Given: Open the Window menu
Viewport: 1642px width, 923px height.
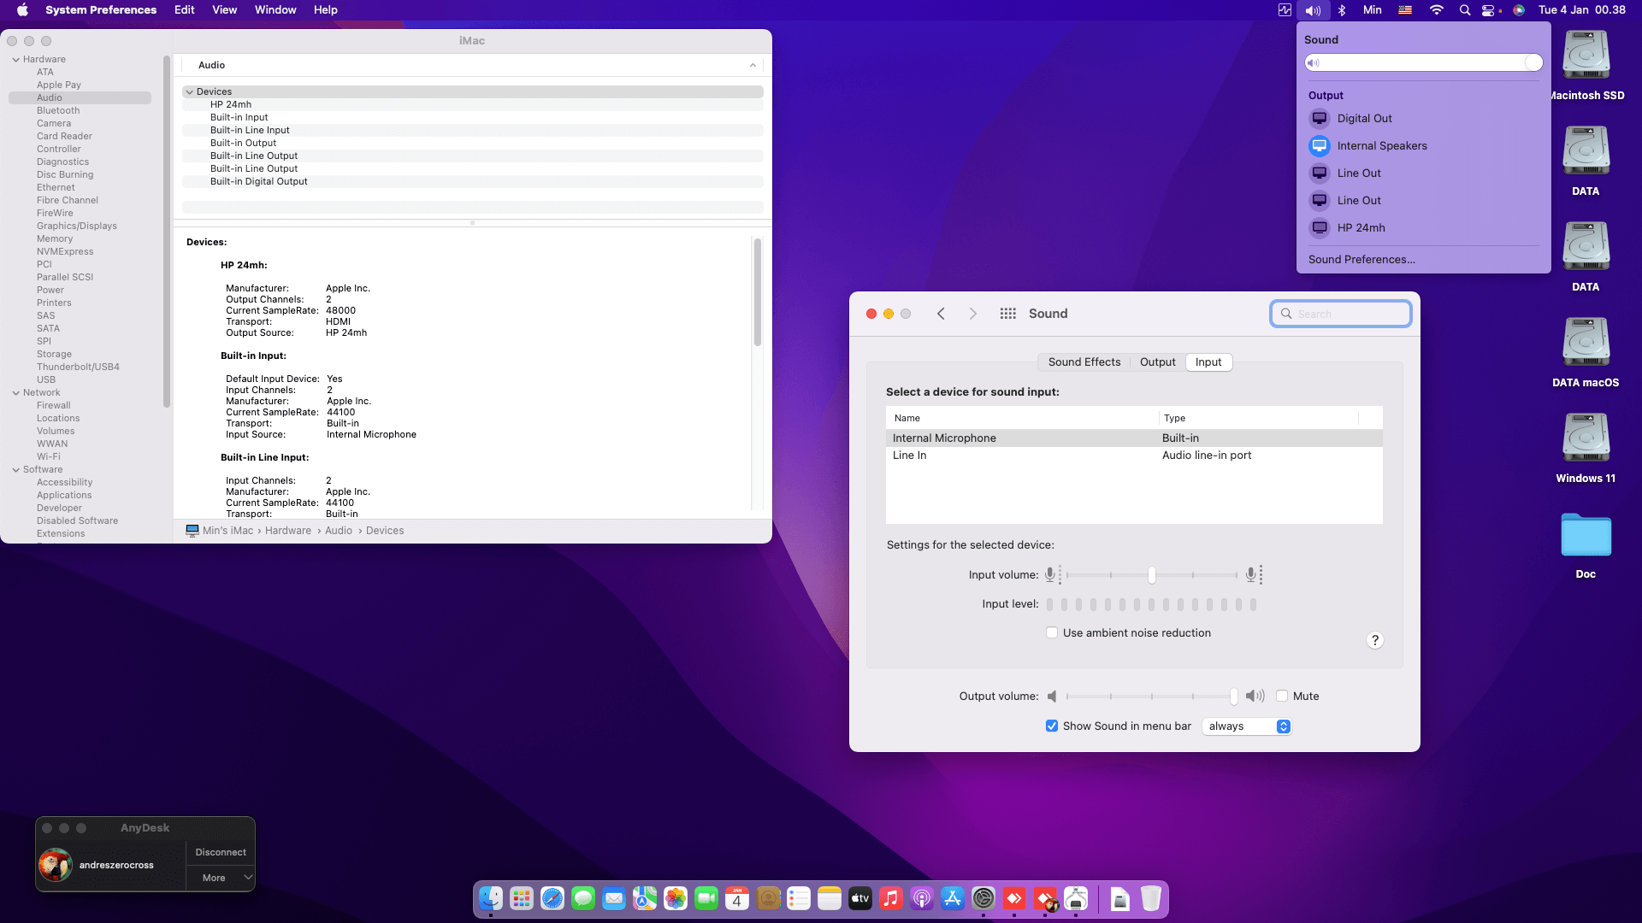Looking at the screenshot, I should click(x=275, y=10).
